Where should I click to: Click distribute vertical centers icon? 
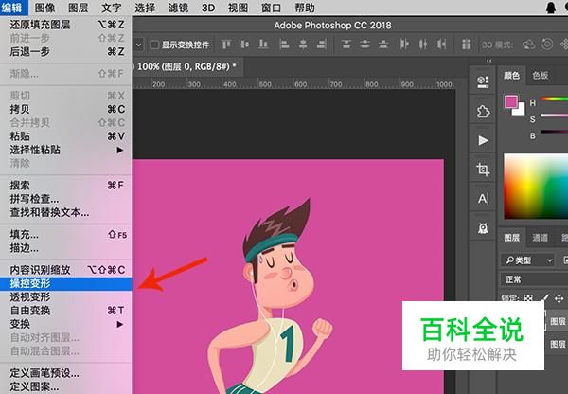click(364, 45)
